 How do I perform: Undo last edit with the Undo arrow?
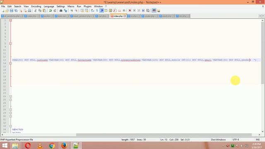[x=51, y=11]
